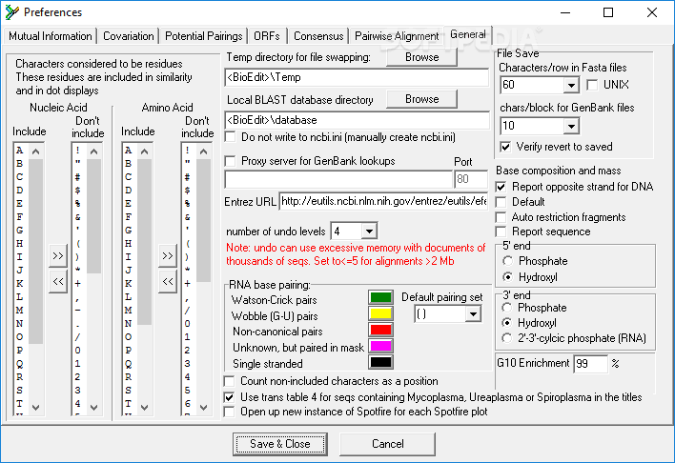Click Local BLAST database path field

tap(357, 120)
